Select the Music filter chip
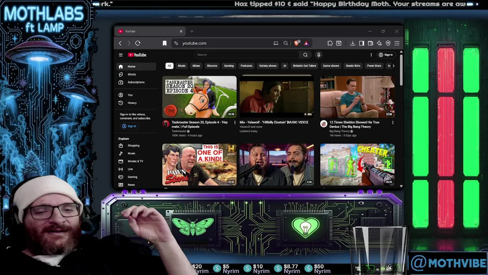The width and height of the screenshot is (488, 275). (x=182, y=66)
